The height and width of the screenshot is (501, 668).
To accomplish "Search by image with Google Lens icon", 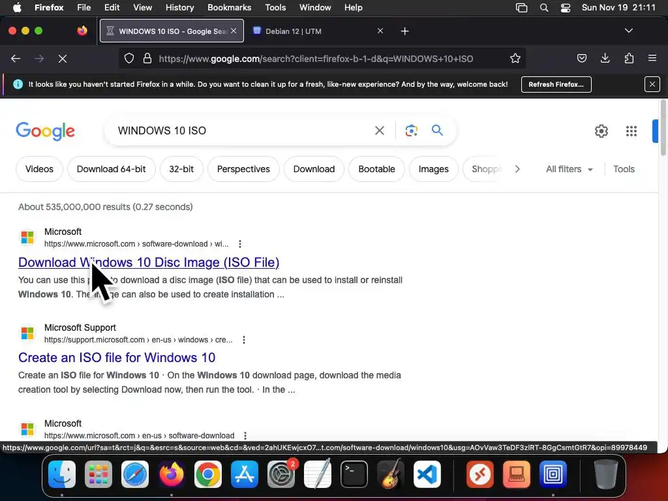I will click(x=411, y=130).
